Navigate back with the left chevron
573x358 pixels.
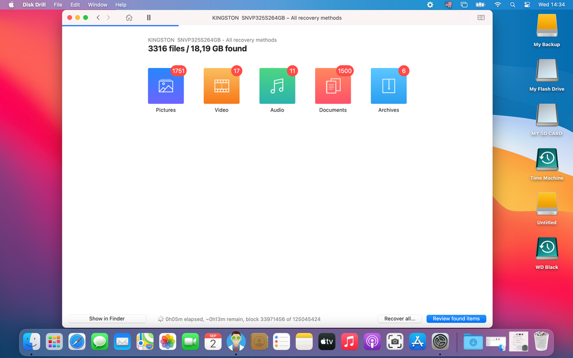tap(98, 17)
